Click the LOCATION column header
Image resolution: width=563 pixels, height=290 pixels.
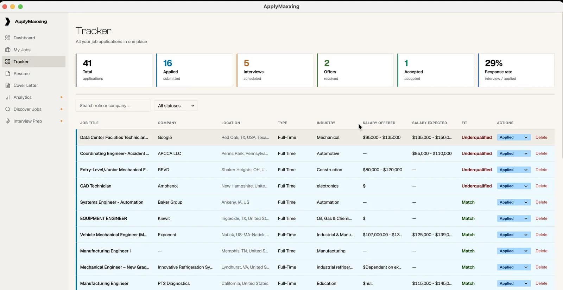[x=231, y=123]
